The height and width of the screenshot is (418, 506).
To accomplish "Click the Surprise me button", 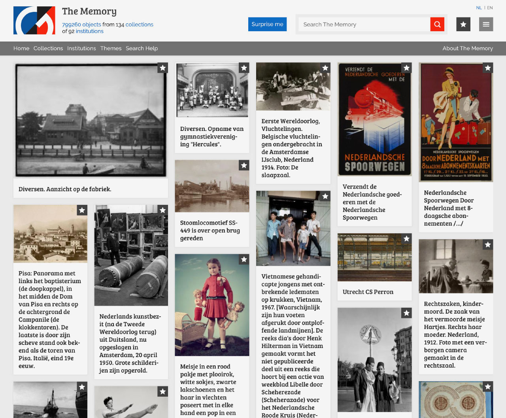I will click(x=267, y=24).
